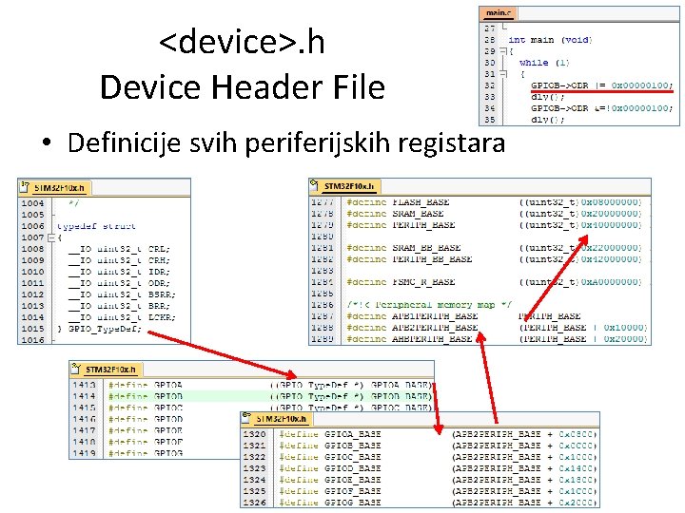
Task: Click '#define FSMC_R_BASE' on line 1284
Action: [x=401, y=282]
